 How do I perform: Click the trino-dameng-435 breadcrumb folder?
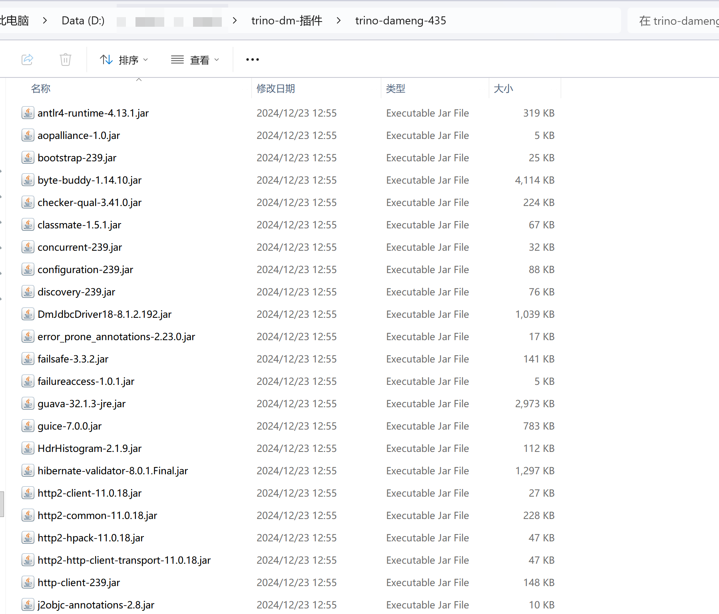(401, 21)
